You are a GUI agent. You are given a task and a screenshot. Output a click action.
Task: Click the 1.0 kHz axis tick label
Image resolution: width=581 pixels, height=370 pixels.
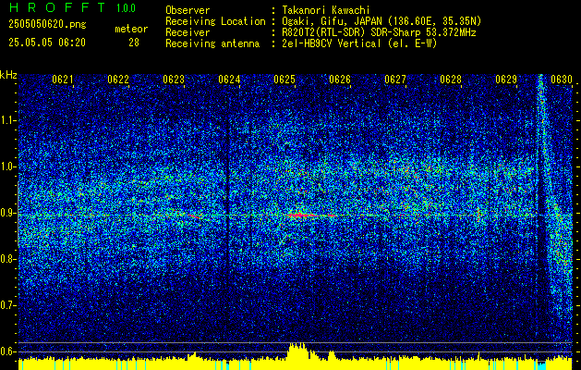(x=7, y=166)
